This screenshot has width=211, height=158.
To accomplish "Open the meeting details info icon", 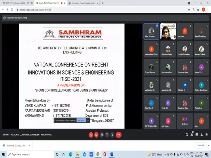I will pos(187,135).
